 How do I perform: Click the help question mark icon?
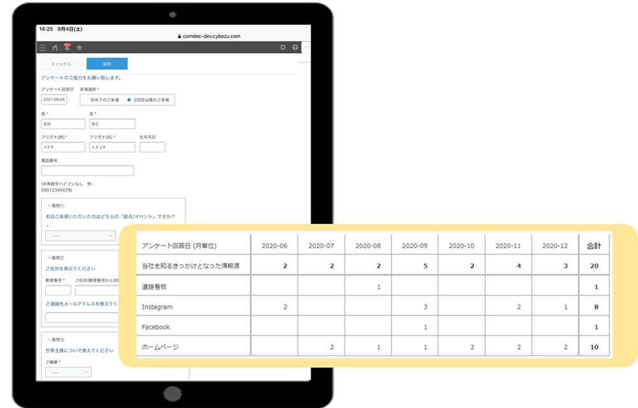coord(295,47)
